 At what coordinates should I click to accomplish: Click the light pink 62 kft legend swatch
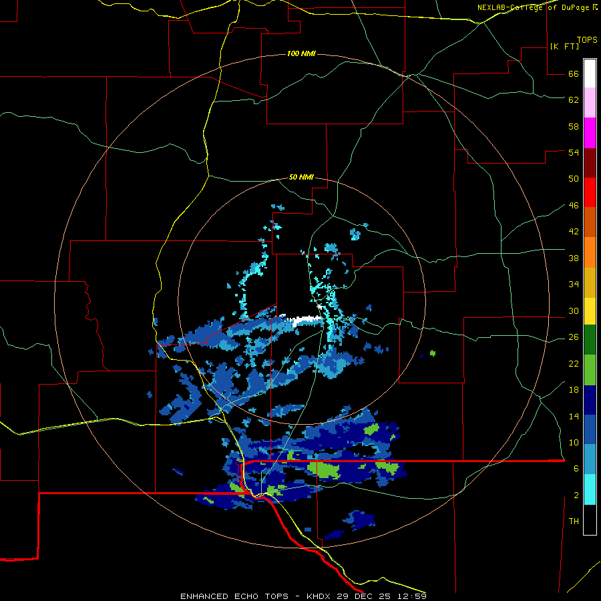pyautogui.click(x=590, y=102)
